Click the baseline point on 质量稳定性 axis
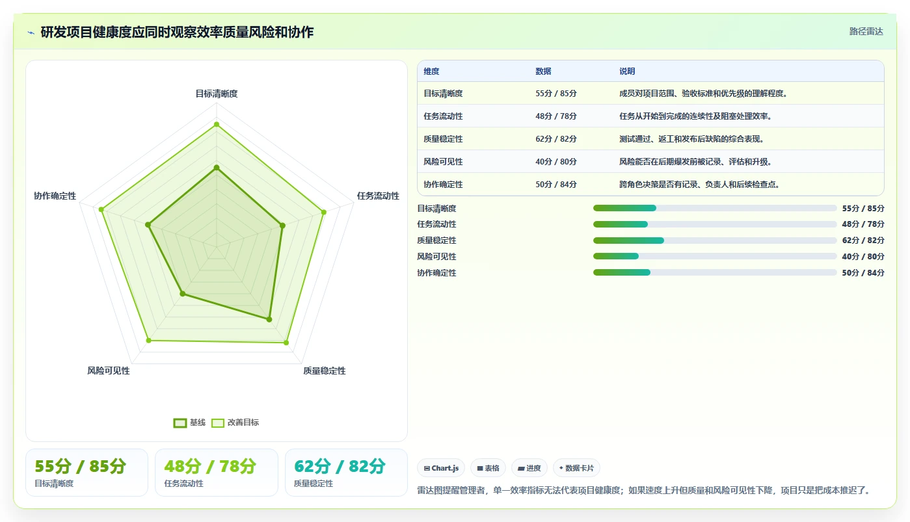Image resolution: width=910 pixels, height=522 pixels. pyautogui.click(x=269, y=319)
